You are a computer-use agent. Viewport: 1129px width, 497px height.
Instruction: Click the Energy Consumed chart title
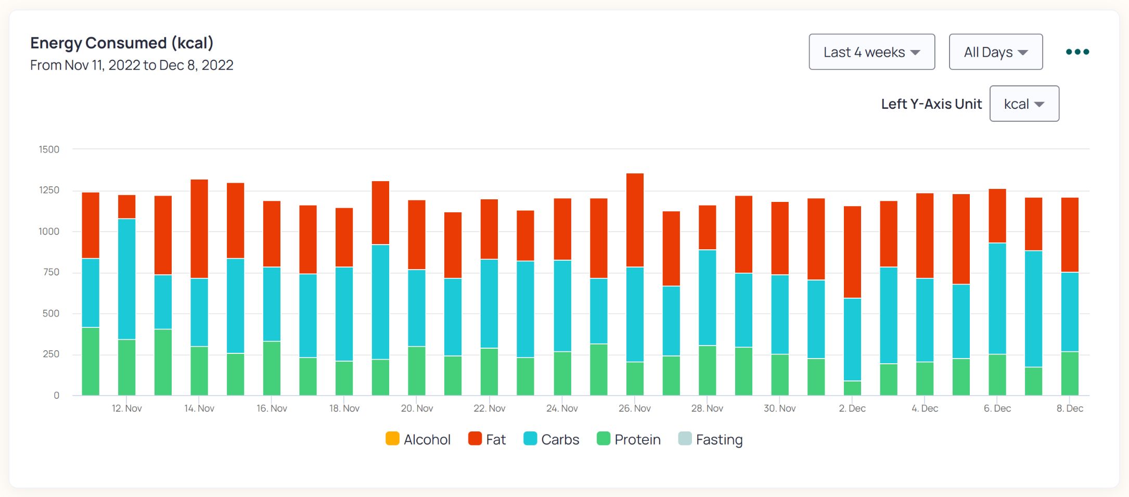click(x=123, y=43)
